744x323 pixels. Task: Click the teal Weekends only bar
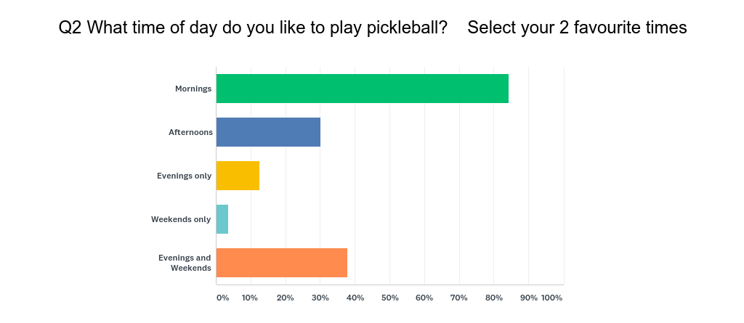(222, 219)
